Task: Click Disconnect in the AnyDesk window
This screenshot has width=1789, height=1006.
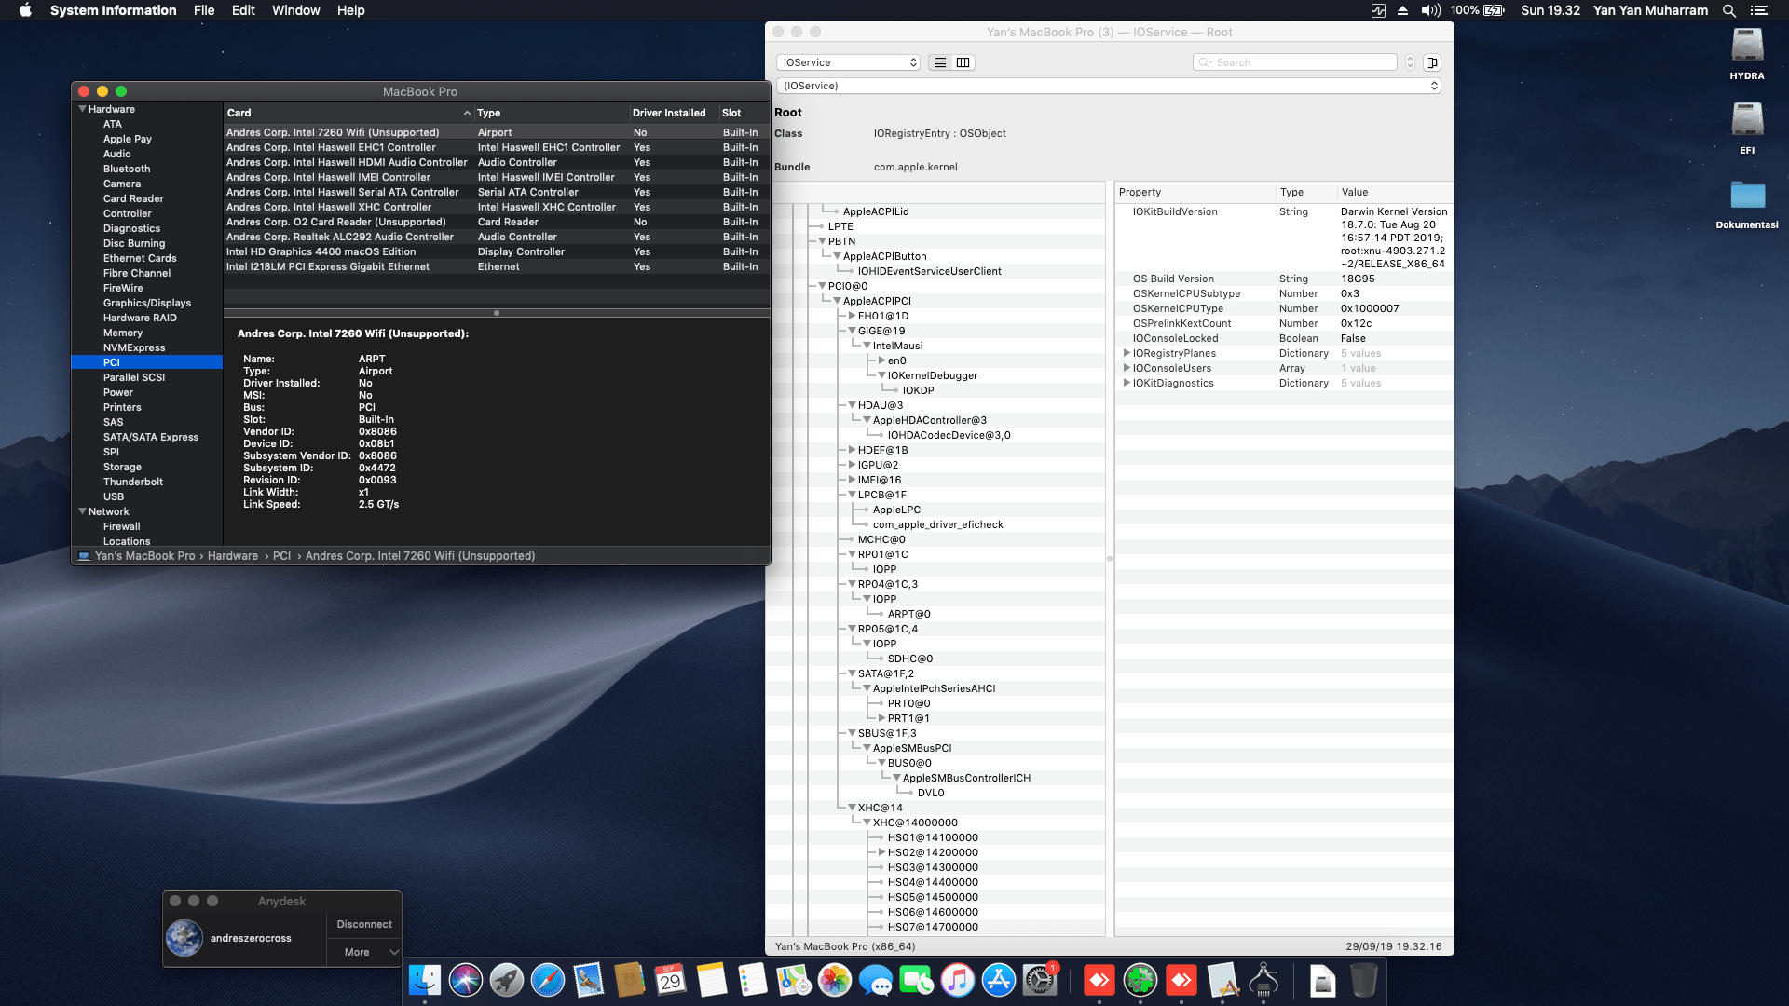Action: pyautogui.click(x=363, y=924)
